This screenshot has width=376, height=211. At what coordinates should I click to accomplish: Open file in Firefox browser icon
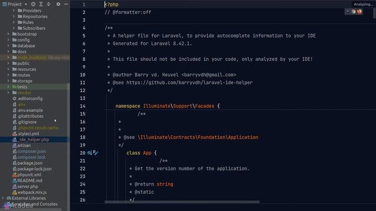pos(360,12)
